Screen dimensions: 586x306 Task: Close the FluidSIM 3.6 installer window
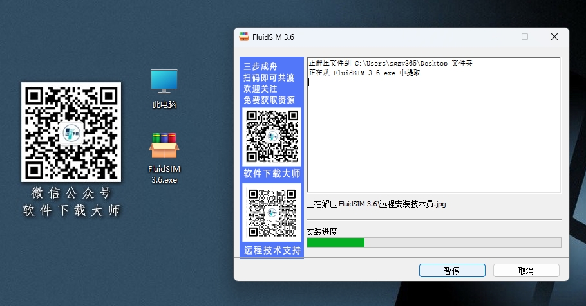pyautogui.click(x=554, y=37)
